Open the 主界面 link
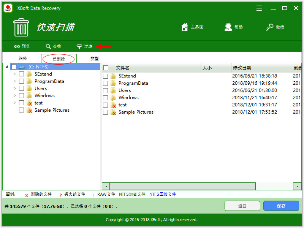304x228 pixels. (x=197, y=27)
